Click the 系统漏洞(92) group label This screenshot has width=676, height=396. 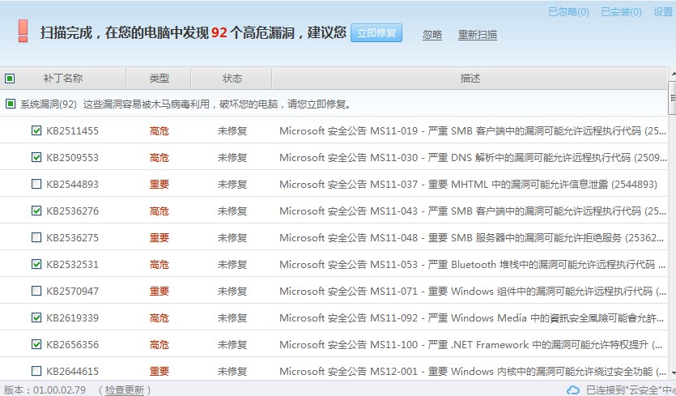pos(49,104)
